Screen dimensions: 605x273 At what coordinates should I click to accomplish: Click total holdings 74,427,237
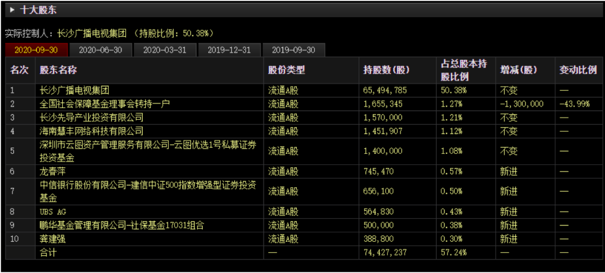pos(385,252)
